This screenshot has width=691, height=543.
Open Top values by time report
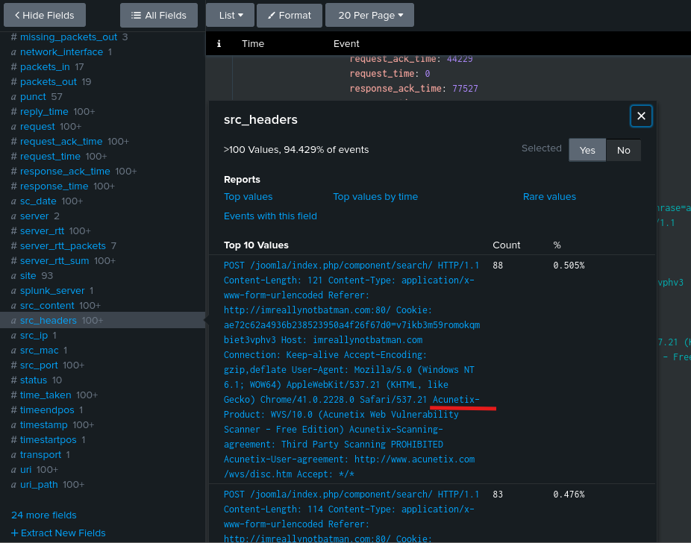(x=375, y=197)
